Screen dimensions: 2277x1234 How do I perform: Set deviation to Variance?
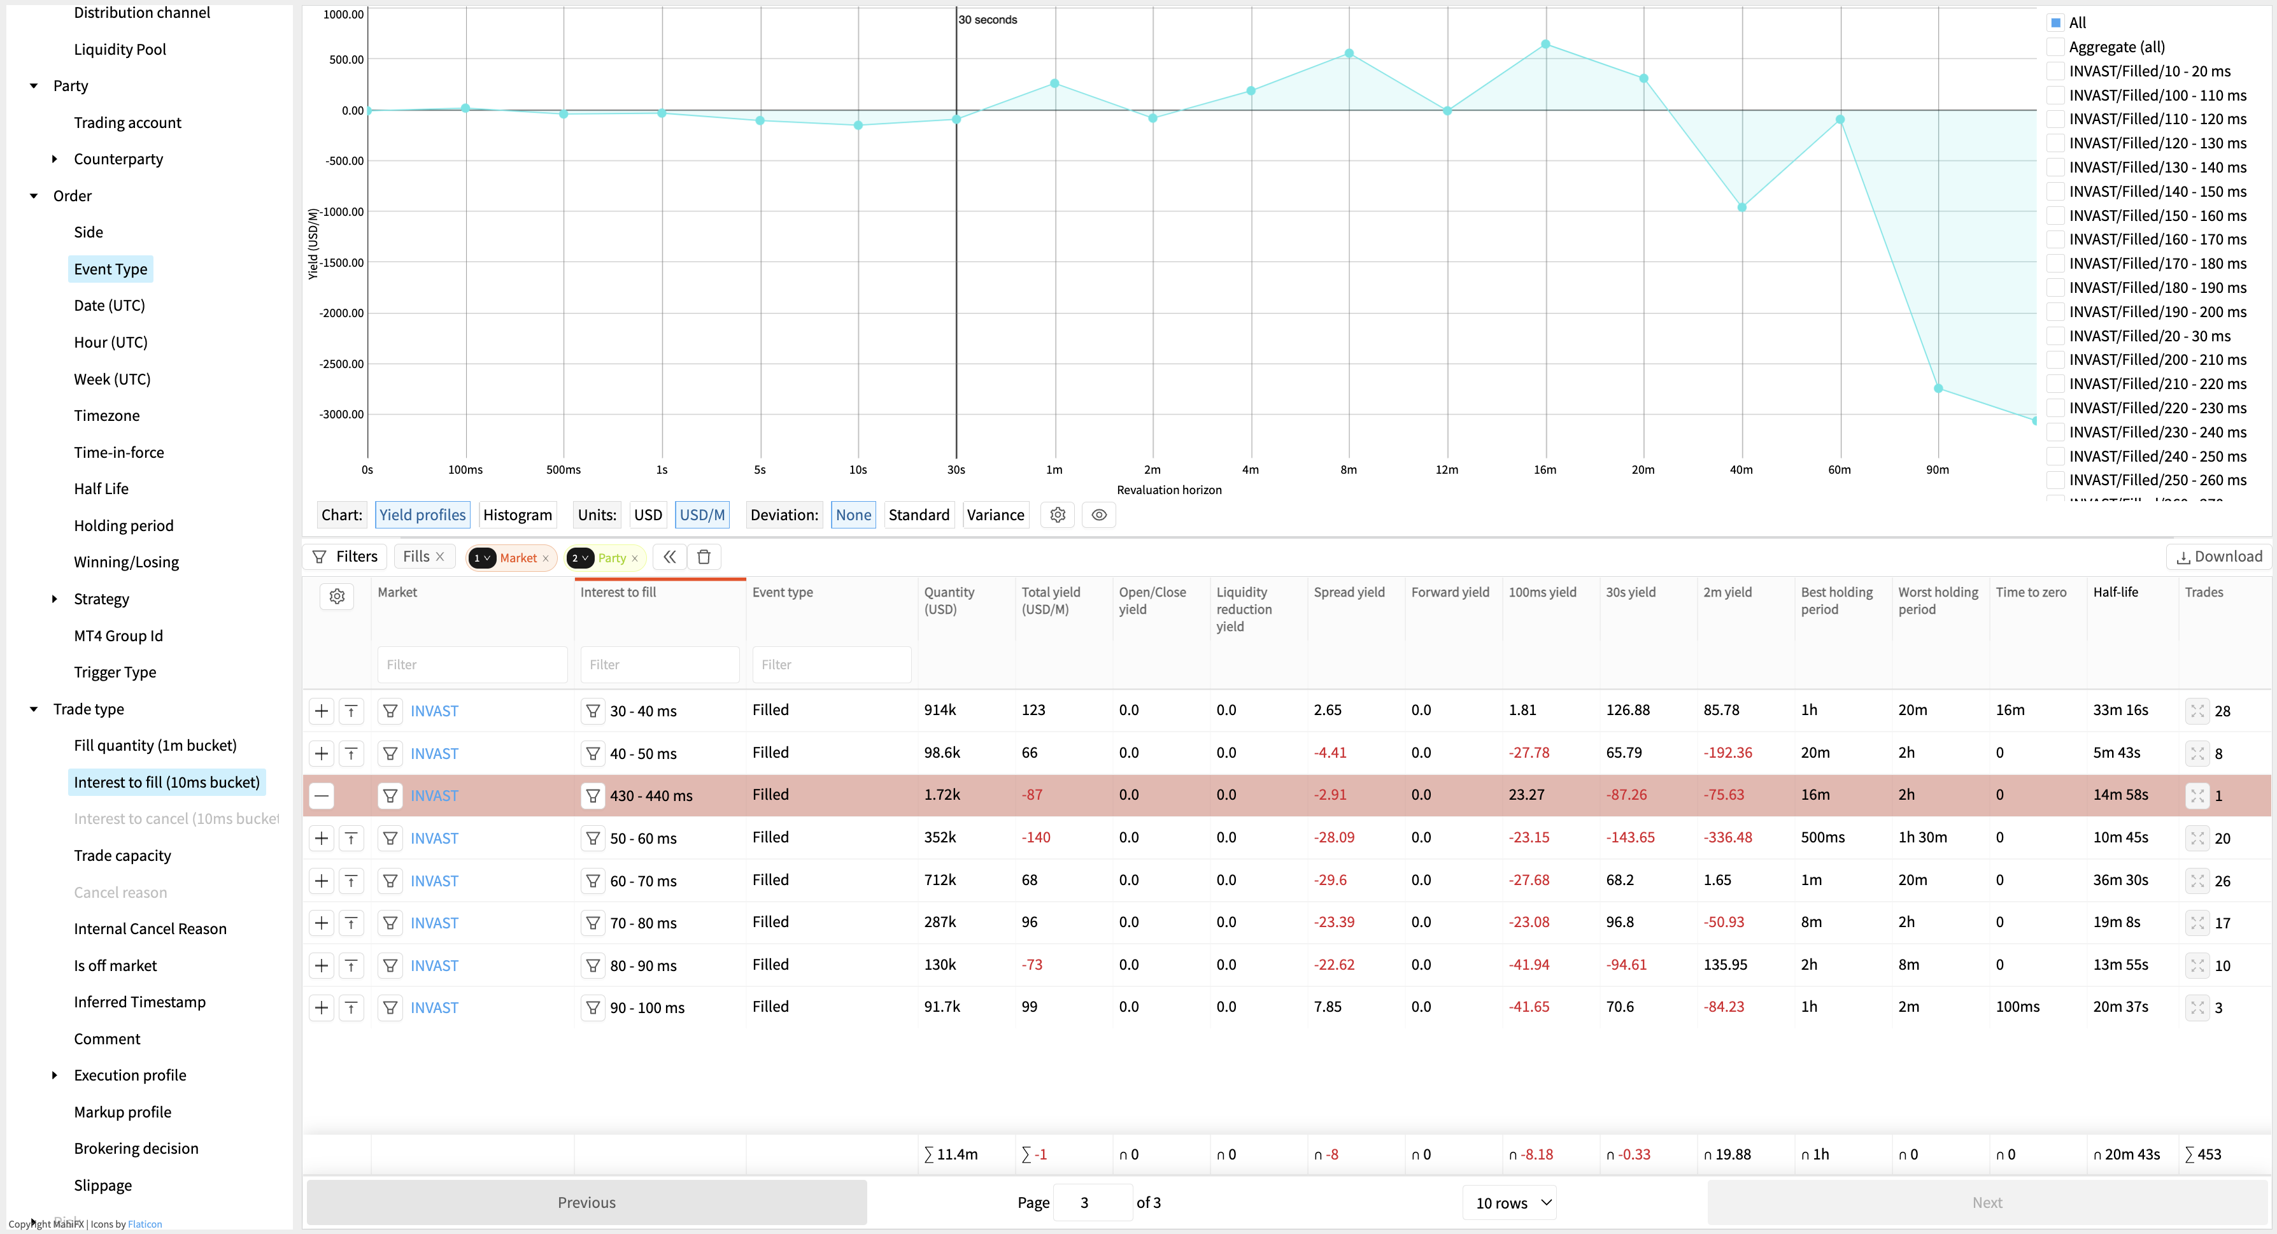[x=995, y=514]
